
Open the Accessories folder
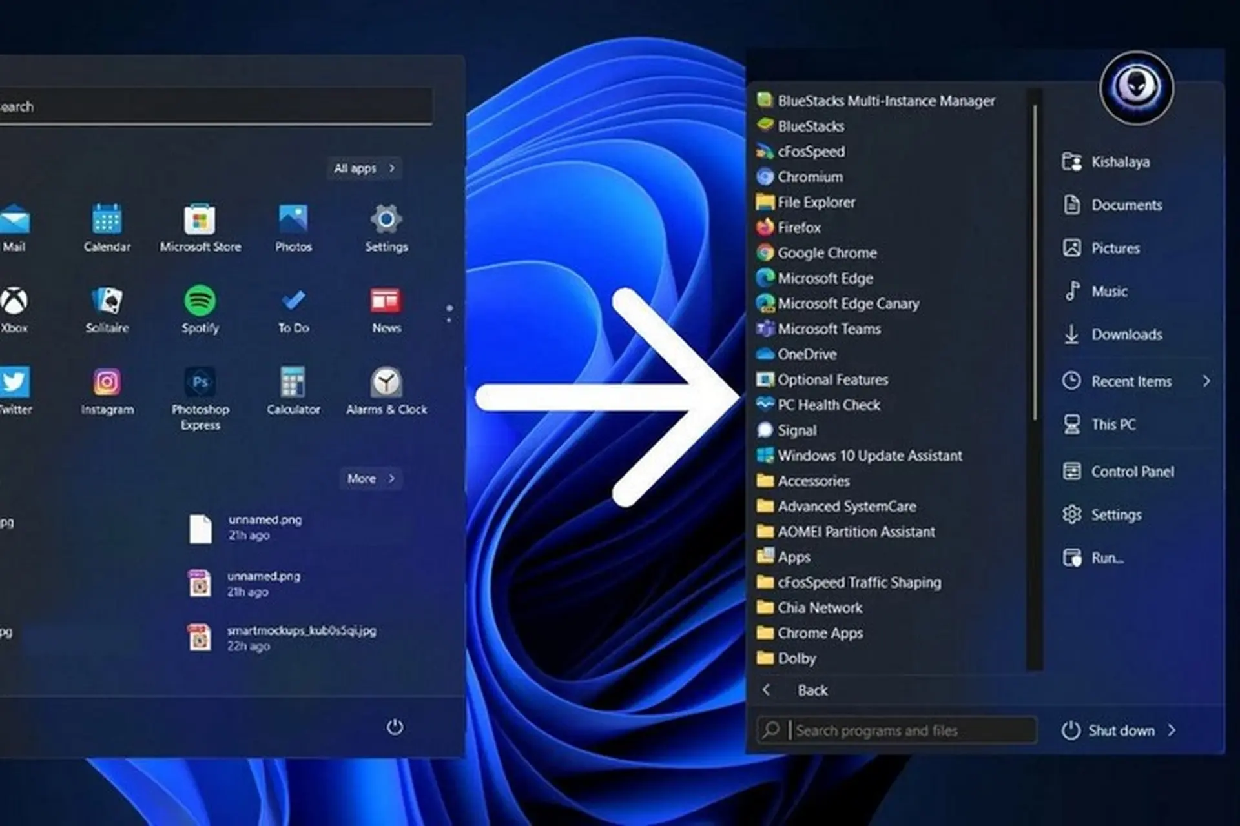(813, 481)
